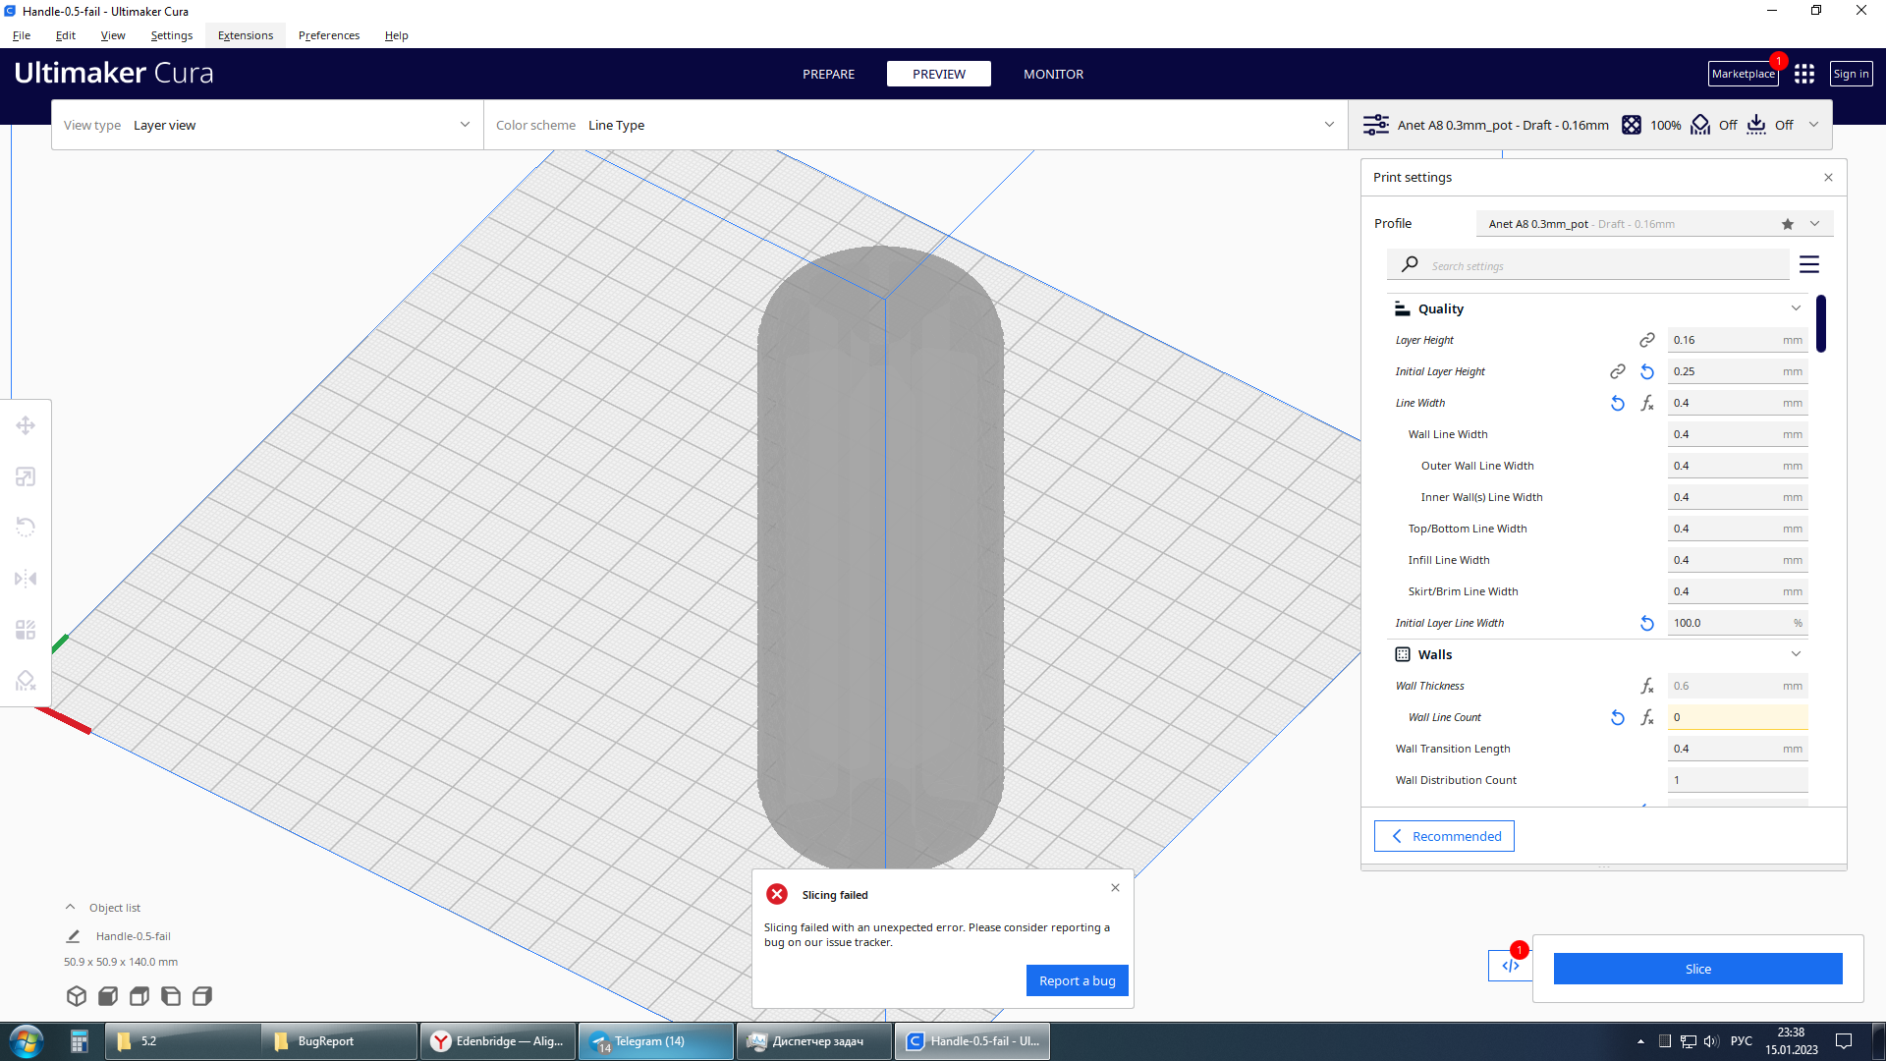The width and height of the screenshot is (1886, 1061).
Task: Edit the Wall Line Count field
Action: [1737, 717]
